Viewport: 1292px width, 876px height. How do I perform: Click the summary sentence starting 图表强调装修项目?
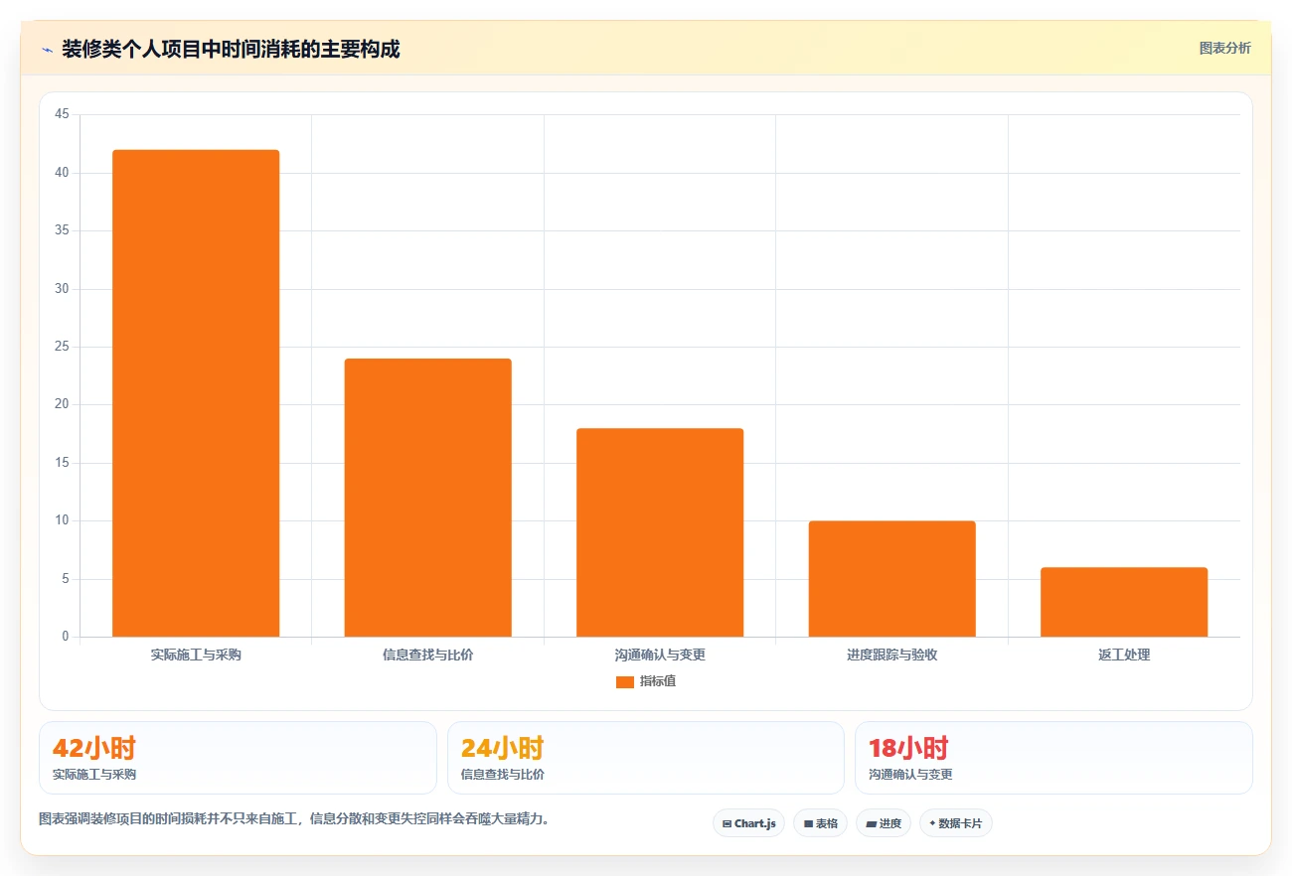pyautogui.click(x=294, y=819)
